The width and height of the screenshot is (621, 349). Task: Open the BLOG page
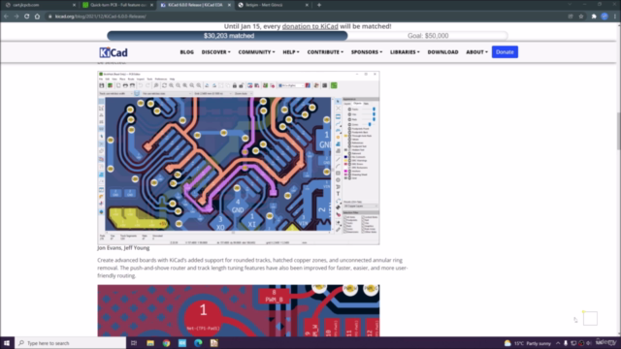point(187,52)
